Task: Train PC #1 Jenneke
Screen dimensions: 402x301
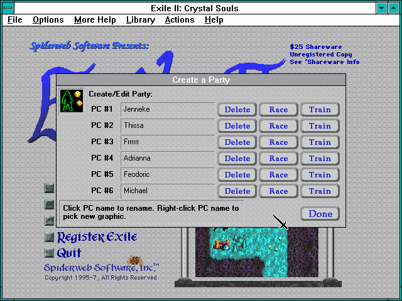Action: click(320, 110)
